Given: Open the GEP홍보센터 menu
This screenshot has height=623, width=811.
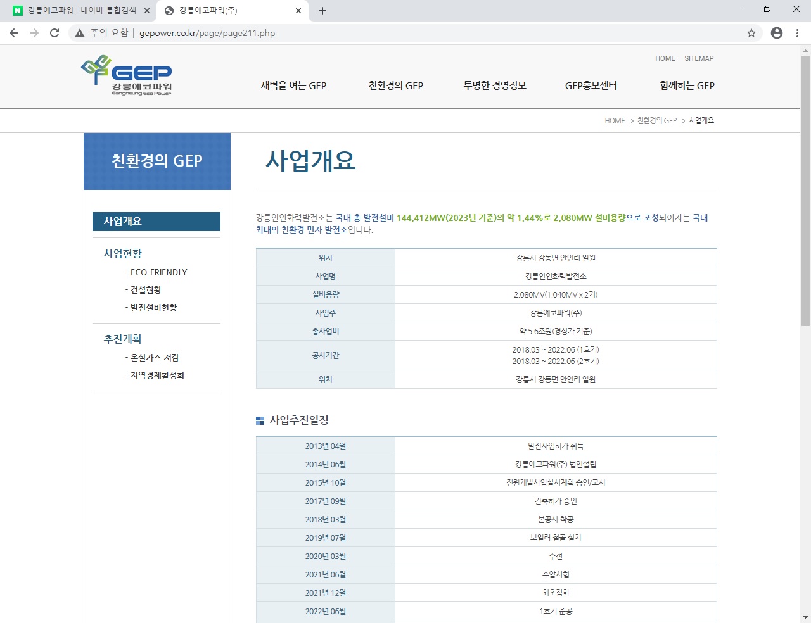Looking at the screenshot, I should coord(591,85).
